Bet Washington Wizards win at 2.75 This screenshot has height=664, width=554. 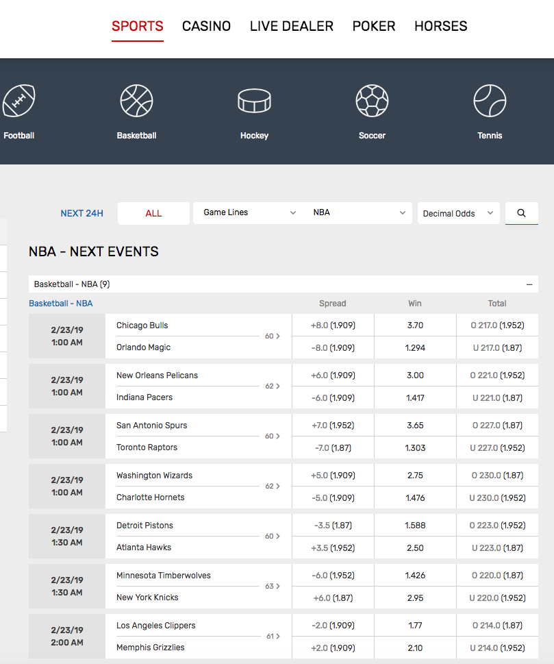[x=415, y=475]
